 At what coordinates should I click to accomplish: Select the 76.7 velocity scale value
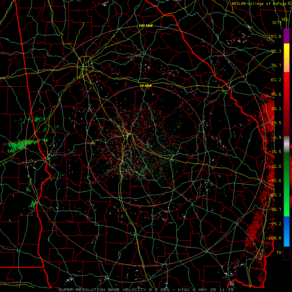coord(276,65)
